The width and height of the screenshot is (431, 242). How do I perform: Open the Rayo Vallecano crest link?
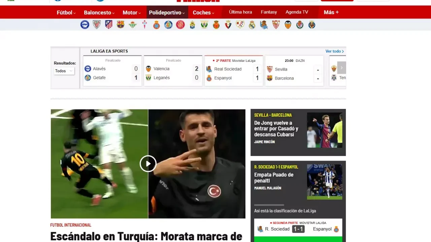(240, 25)
